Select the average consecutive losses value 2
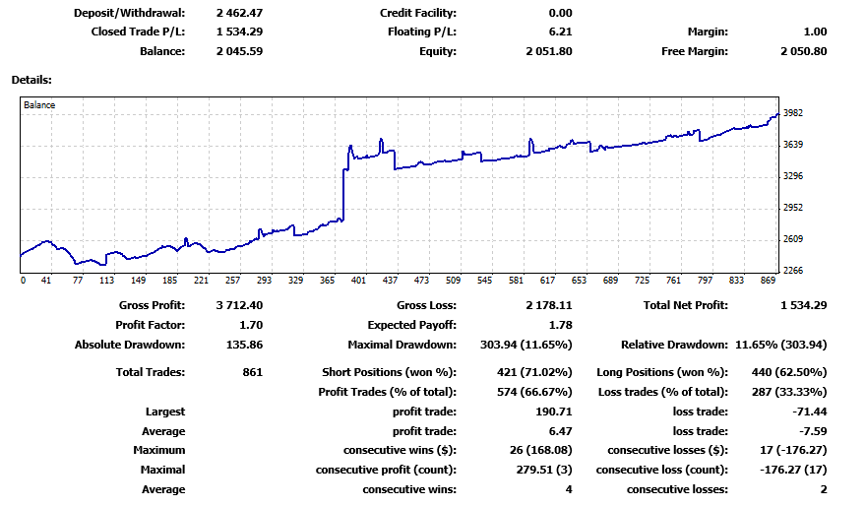Image resolution: width=866 pixels, height=507 pixels. (x=824, y=489)
